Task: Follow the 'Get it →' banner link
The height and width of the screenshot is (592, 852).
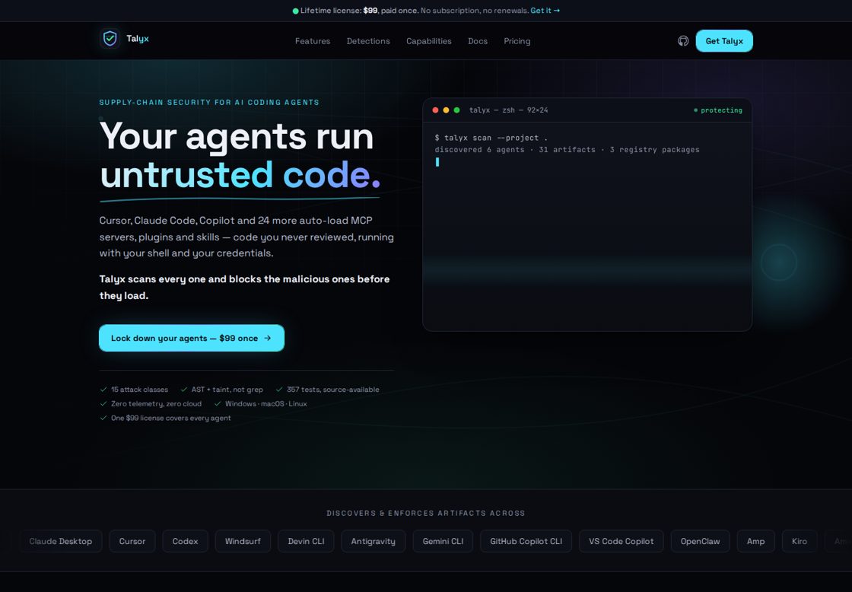Action: click(x=545, y=11)
